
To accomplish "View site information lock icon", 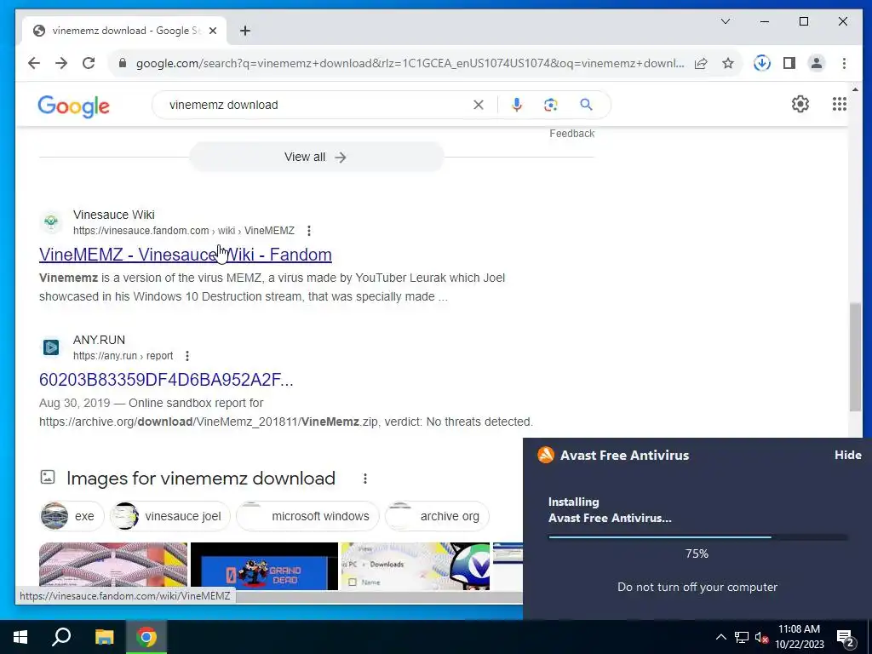I will [123, 63].
